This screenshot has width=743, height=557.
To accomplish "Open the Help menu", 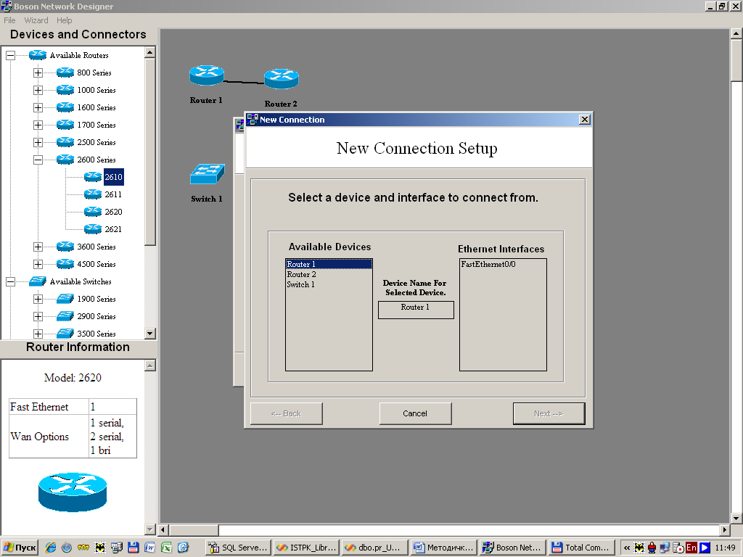I will [x=65, y=20].
